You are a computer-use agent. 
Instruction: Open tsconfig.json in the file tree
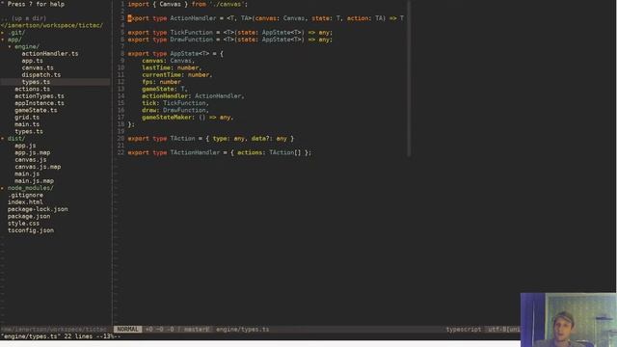tap(30, 231)
